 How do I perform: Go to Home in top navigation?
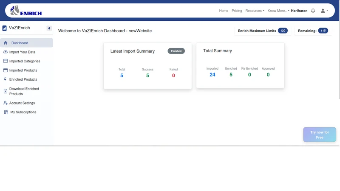(224, 11)
